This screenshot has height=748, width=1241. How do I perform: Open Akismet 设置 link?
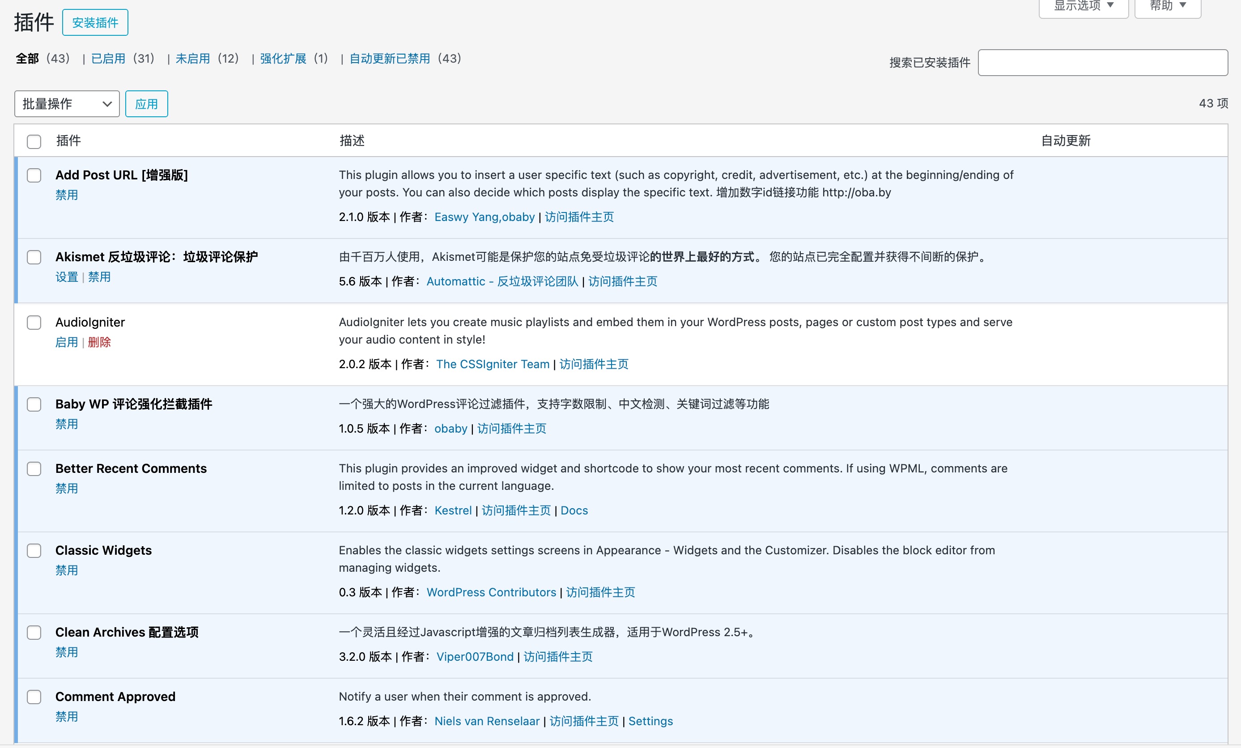click(x=67, y=277)
